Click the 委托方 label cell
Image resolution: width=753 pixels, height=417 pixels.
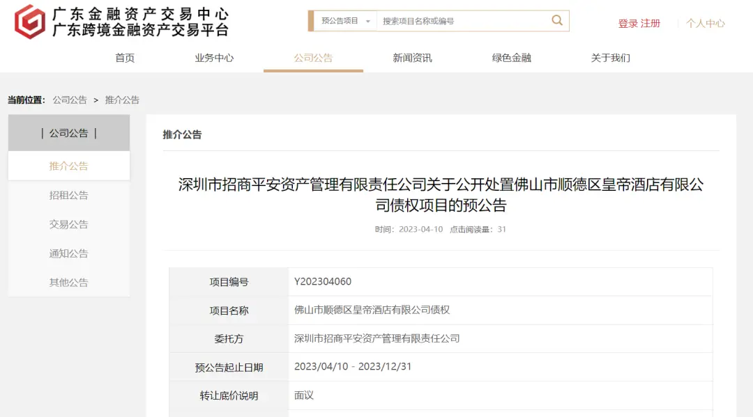pyautogui.click(x=229, y=339)
